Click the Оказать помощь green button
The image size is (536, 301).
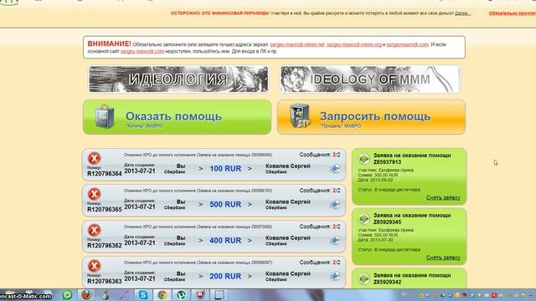tap(177, 117)
